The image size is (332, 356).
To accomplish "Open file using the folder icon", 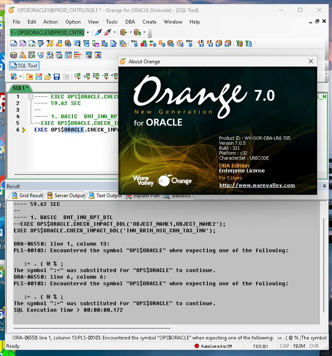I will [x=48, y=76].
